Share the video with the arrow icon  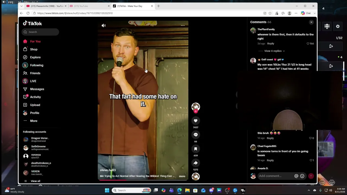pyautogui.click(x=196, y=163)
